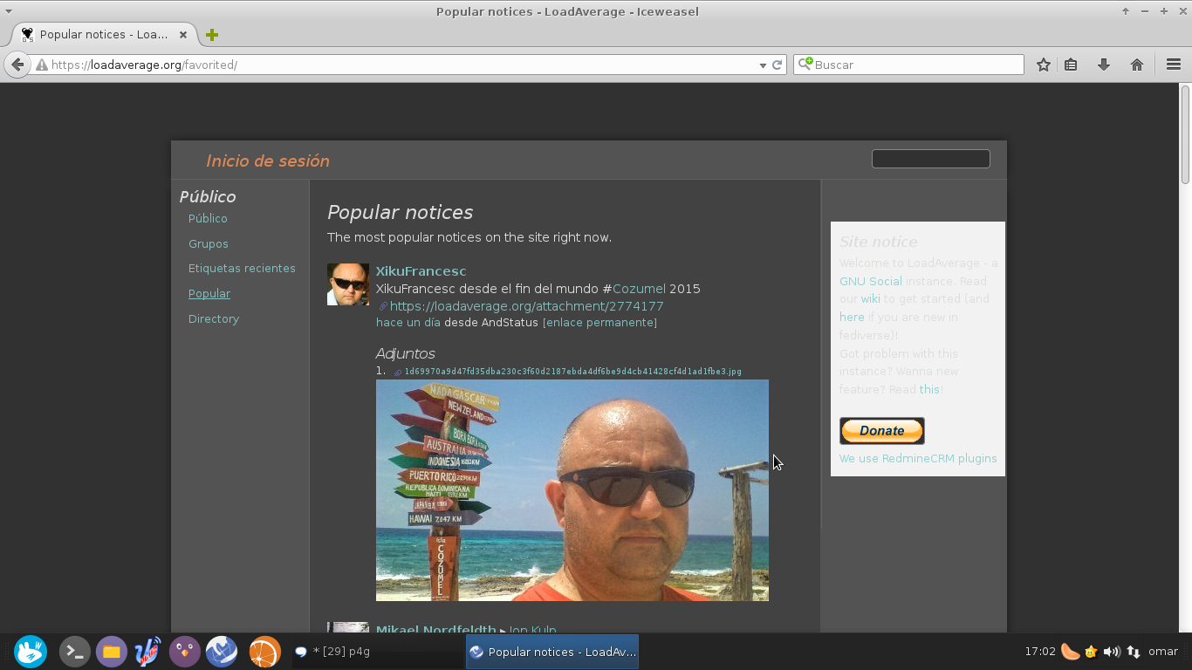1192x670 pixels.
Task: Open Etiquetas recientes in the sidebar
Action: tap(242, 268)
